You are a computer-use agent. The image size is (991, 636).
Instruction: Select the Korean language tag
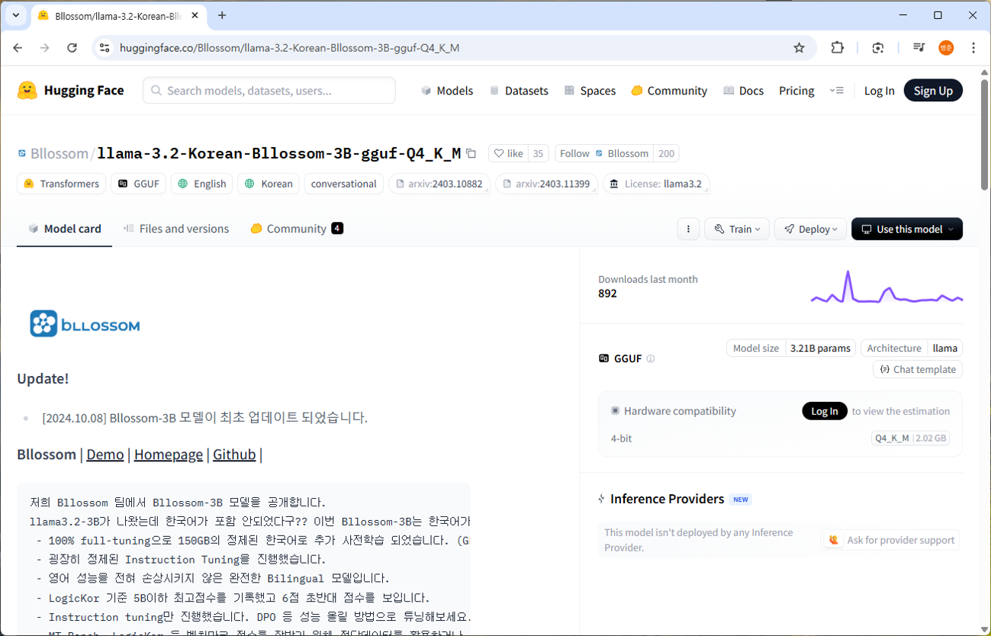point(268,184)
